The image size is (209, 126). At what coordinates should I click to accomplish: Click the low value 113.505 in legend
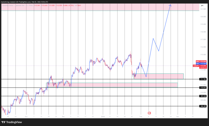(52, 5)
